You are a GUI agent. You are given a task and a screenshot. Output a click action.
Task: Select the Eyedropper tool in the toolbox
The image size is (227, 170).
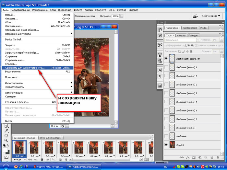pos(6,131)
